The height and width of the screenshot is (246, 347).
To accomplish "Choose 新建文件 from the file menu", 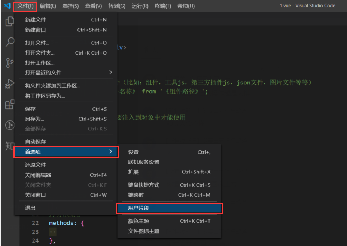I will click(x=66, y=20).
